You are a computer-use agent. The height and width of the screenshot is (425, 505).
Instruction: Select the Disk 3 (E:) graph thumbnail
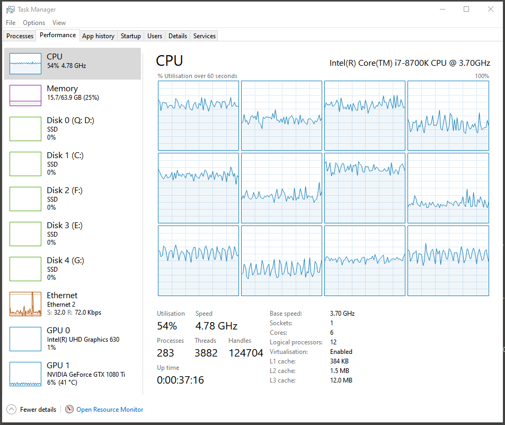tap(25, 234)
